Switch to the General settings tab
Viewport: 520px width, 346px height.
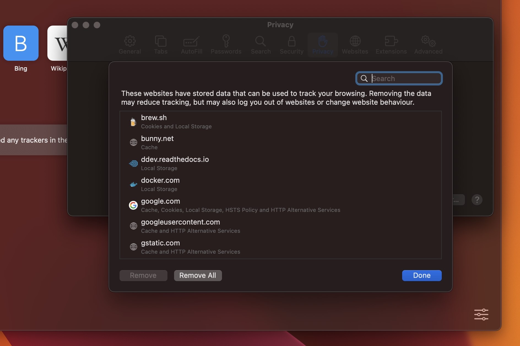pos(130,45)
